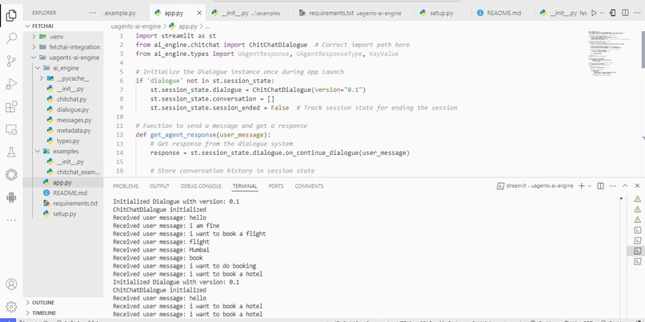Open setup.py in the explorer tree
Image resolution: width=645 pixels, height=322 pixels.
coord(62,213)
